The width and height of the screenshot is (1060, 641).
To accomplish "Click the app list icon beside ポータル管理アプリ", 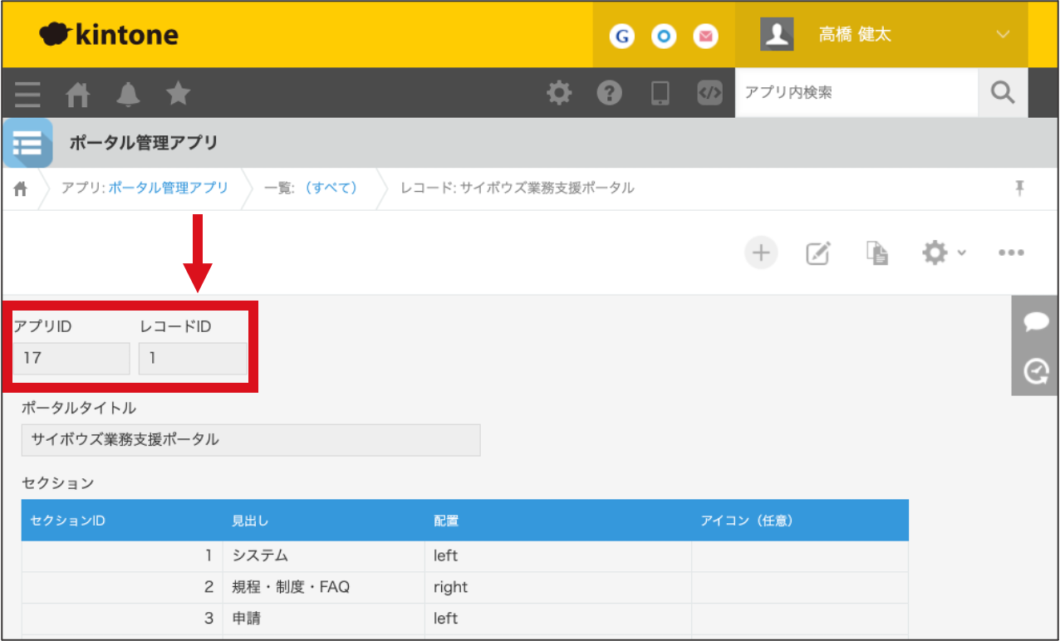I will pos(27,143).
